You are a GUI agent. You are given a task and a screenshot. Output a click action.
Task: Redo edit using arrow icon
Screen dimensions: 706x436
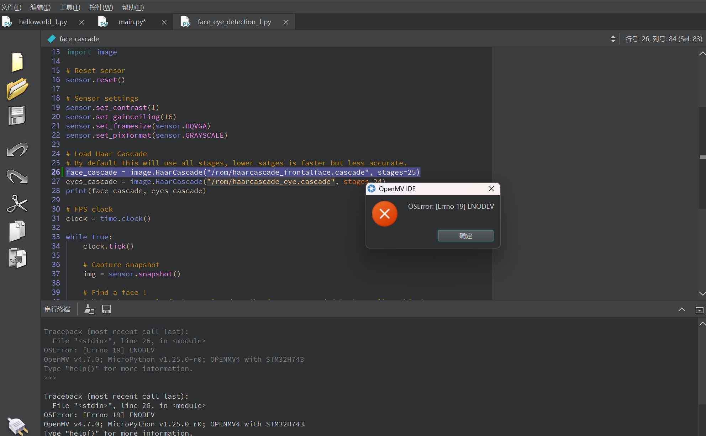point(17,176)
